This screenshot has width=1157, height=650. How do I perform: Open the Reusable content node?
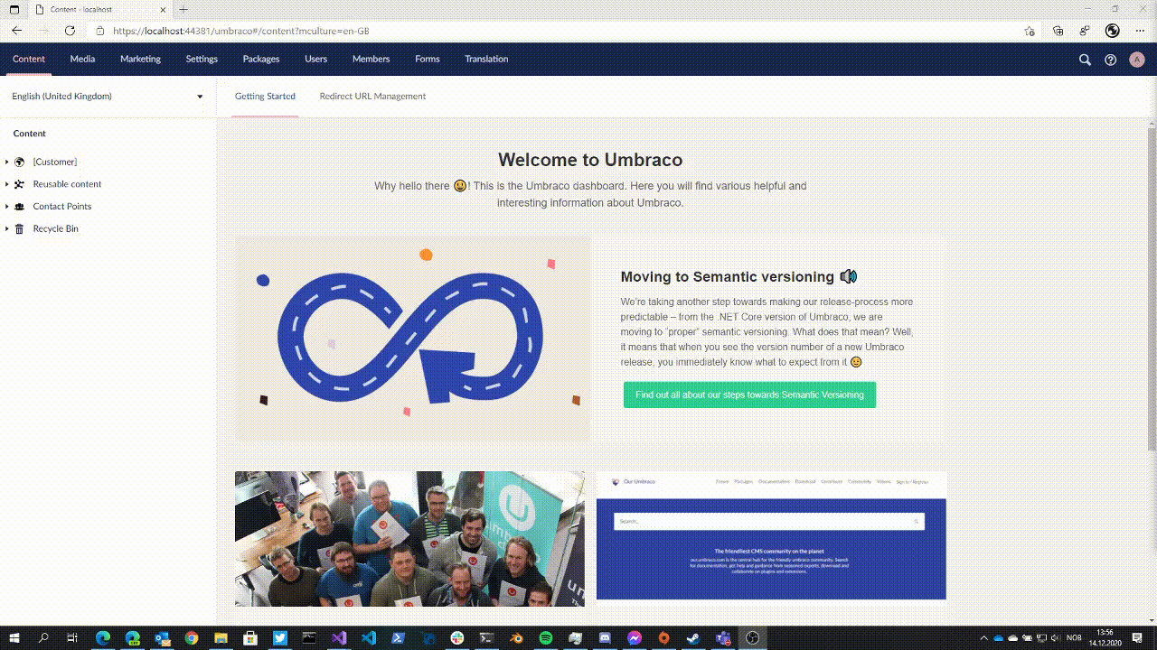coord(68,184)
